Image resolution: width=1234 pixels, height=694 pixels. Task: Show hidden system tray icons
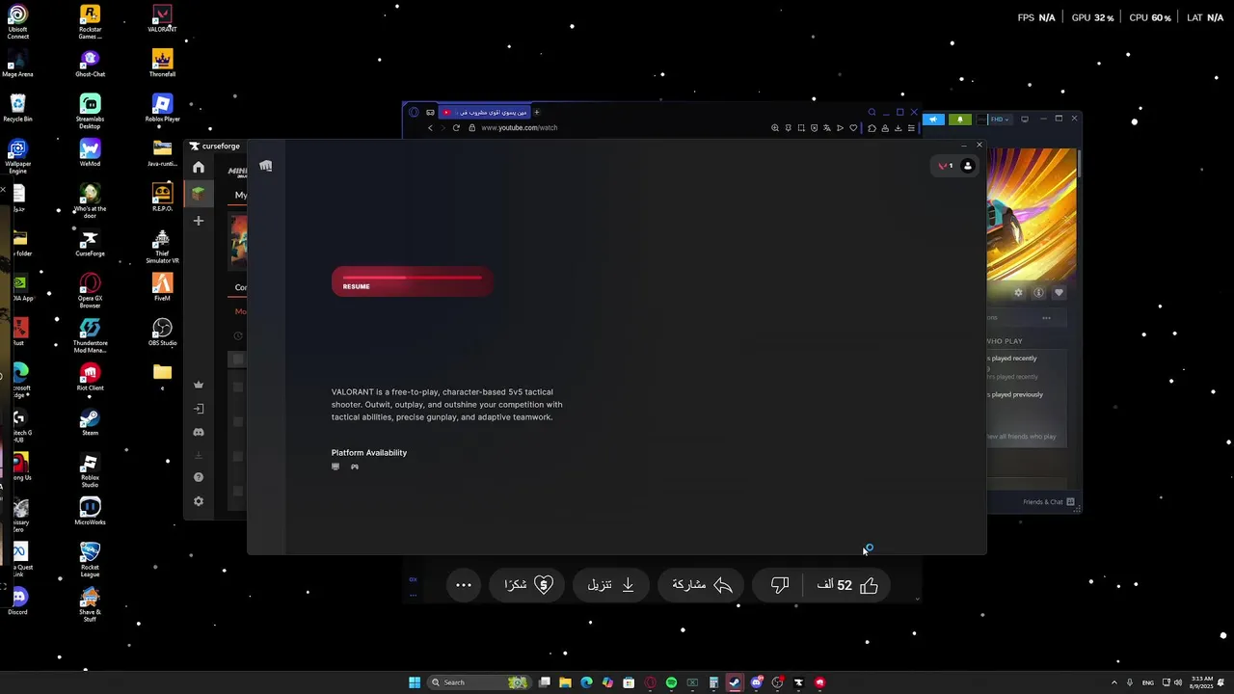point(1114,682)
